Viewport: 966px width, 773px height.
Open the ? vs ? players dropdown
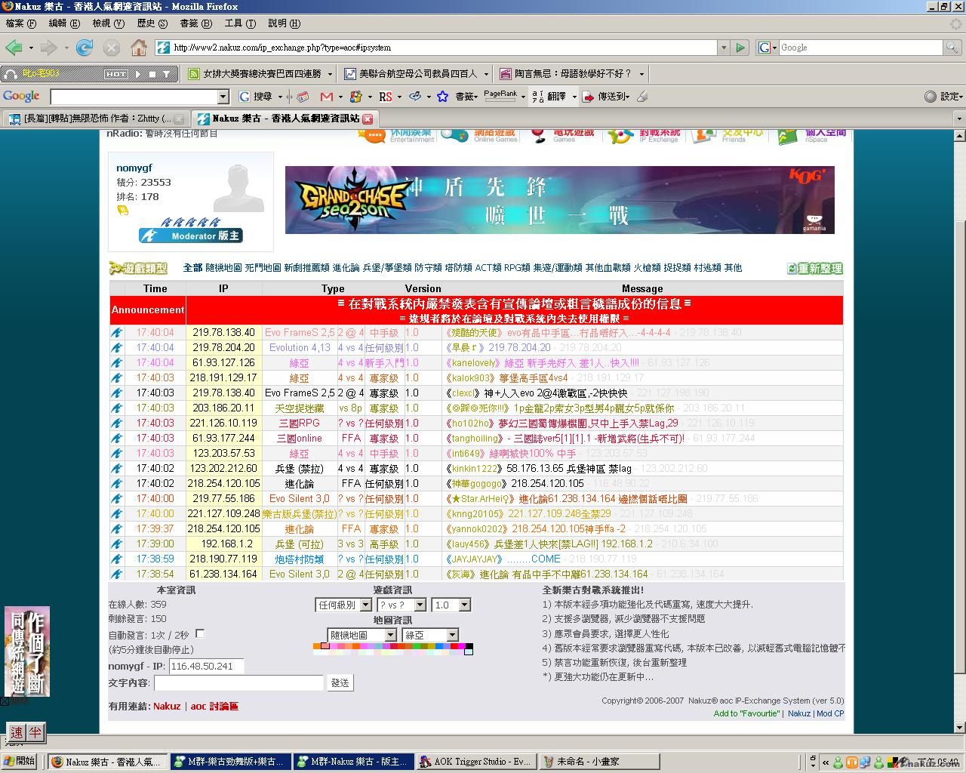point(401,605)
